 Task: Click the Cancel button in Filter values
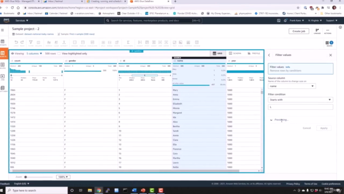coord(307,128)
